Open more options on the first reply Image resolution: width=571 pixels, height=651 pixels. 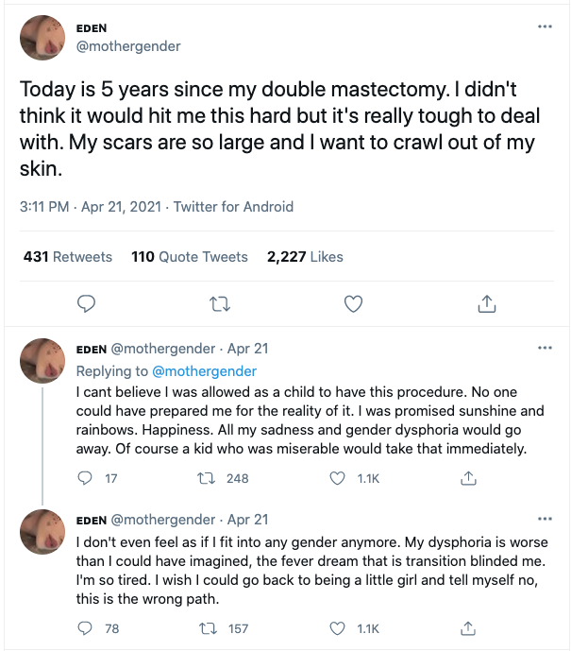tap(544, 348)
